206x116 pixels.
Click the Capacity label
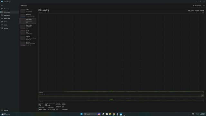[58, 103]
